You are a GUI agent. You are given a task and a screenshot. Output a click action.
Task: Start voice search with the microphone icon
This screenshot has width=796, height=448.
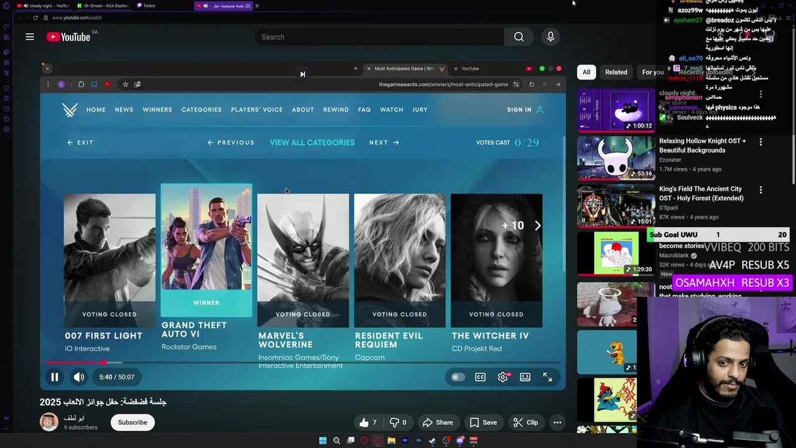pos(550,37)
